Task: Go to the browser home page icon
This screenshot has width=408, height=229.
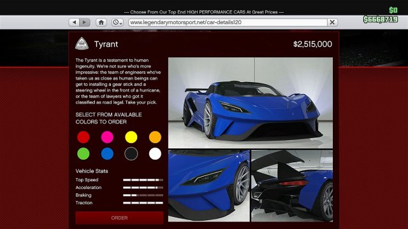Action: (x=101, y=22)
